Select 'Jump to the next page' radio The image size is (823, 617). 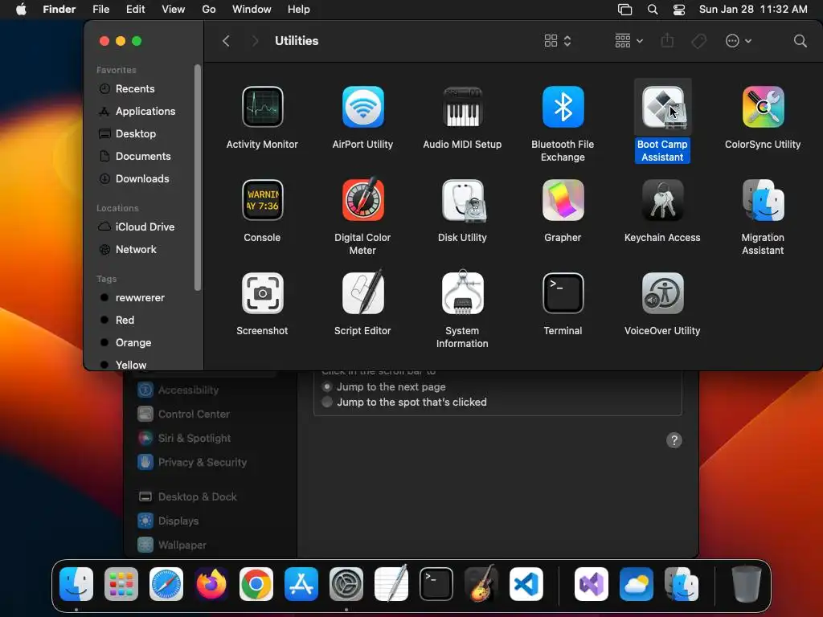coord(327,386)
